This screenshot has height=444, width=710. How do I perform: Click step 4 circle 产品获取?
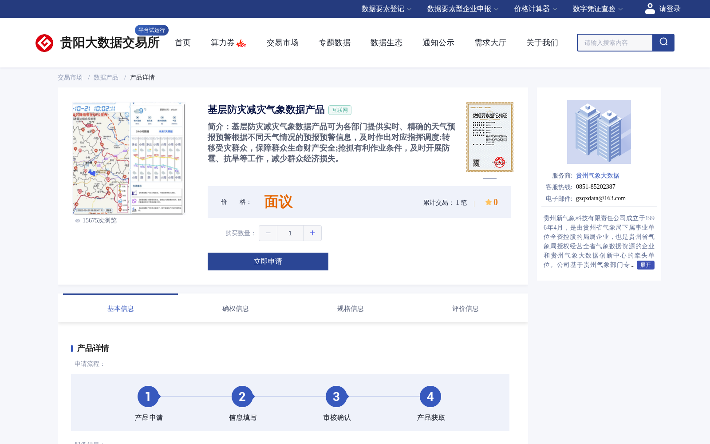coord(430,396)
